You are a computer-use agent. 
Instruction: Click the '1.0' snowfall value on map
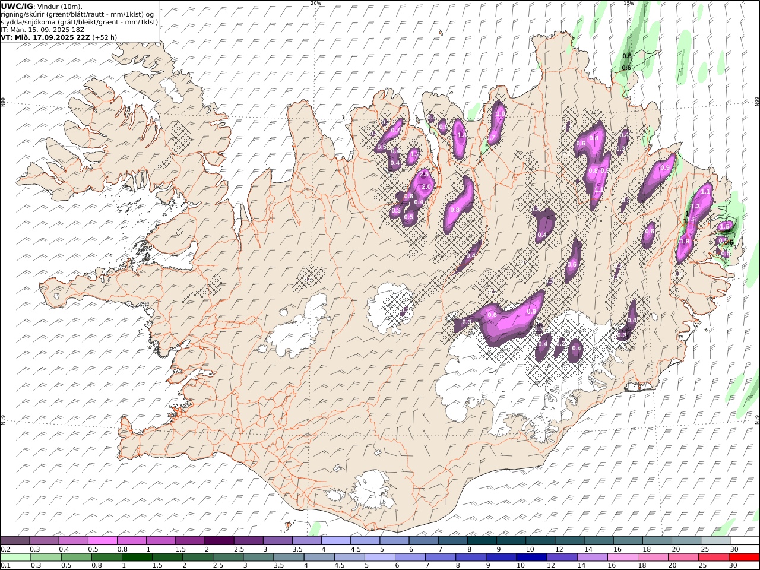pyautogui.click(x=501, y=114)
